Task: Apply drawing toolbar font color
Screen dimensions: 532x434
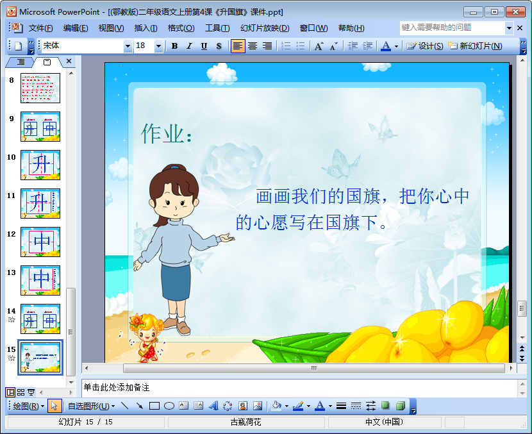Action: pyautogui.click(x=320, y=406)
